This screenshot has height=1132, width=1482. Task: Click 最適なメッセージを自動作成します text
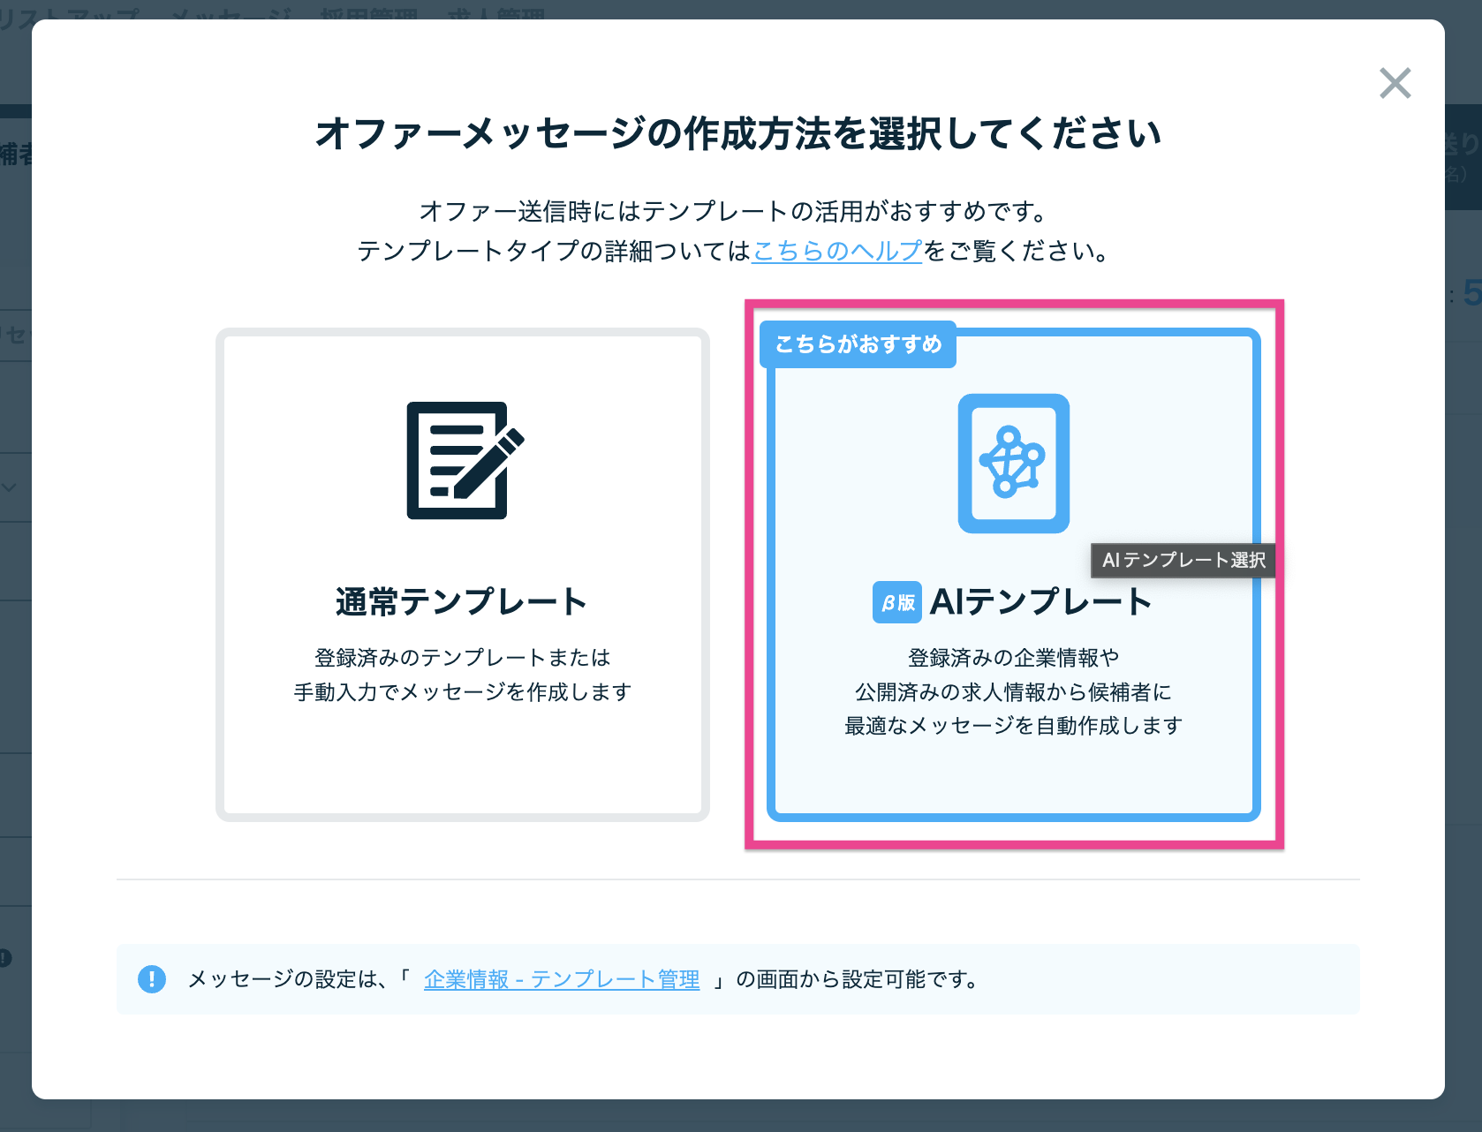(x=1013, y=726)
